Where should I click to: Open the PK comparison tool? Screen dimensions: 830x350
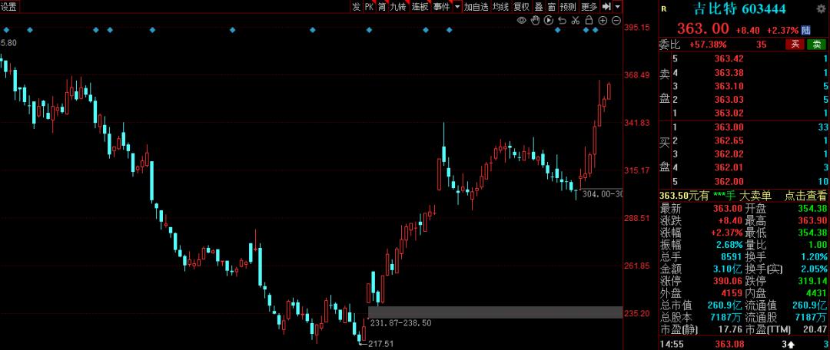point(369,7)
